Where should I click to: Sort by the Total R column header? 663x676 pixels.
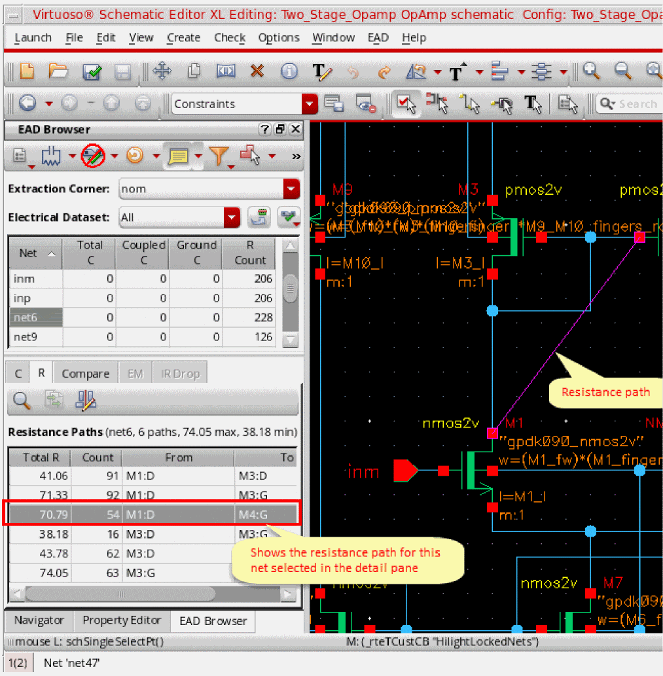[41, 457]
